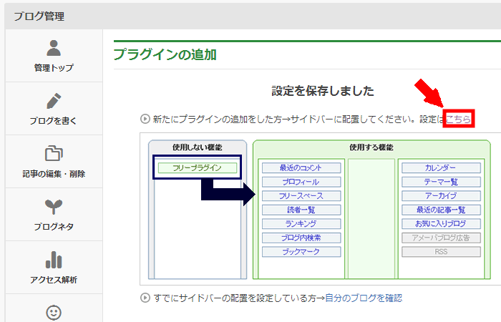Click the smiley face sidebar icon
Image resolution: width=501 pixels, height=322 pixels.
(54, 313)
